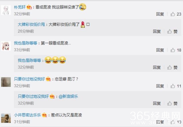This screenshot has width=183, height=127.
Task: Like the triple laughing emoji reply
Action: 172,67
